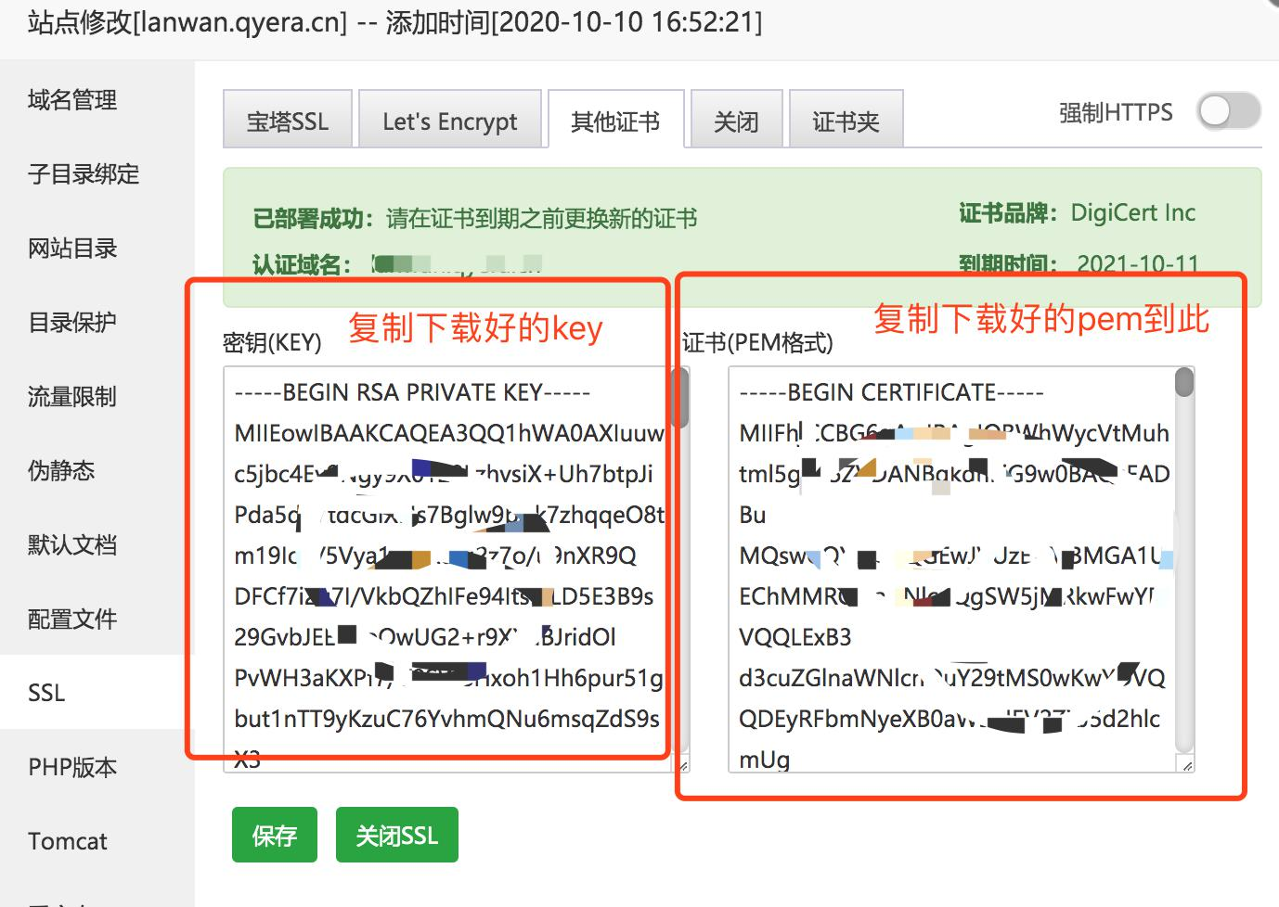
Task: Open PHP版本 in the sidebar
Action: [97, 767]
